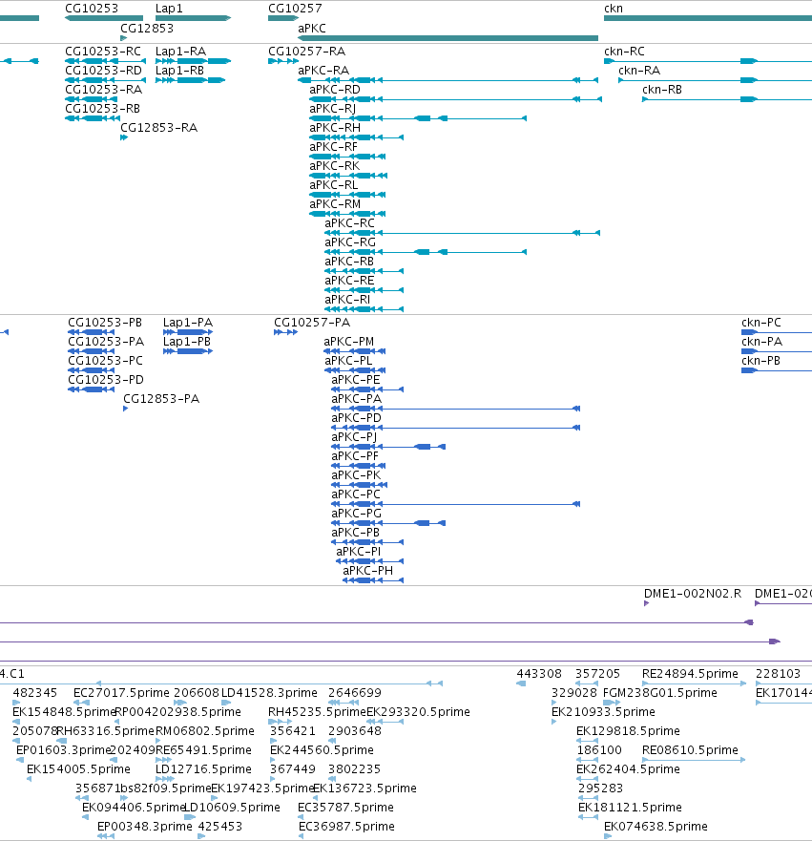Open the aPKC-PE protein label
Screen dimensions: 812x841
pos(355,380)
